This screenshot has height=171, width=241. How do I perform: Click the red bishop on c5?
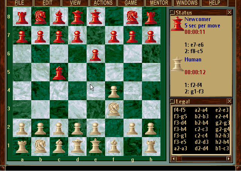point(58,73)
